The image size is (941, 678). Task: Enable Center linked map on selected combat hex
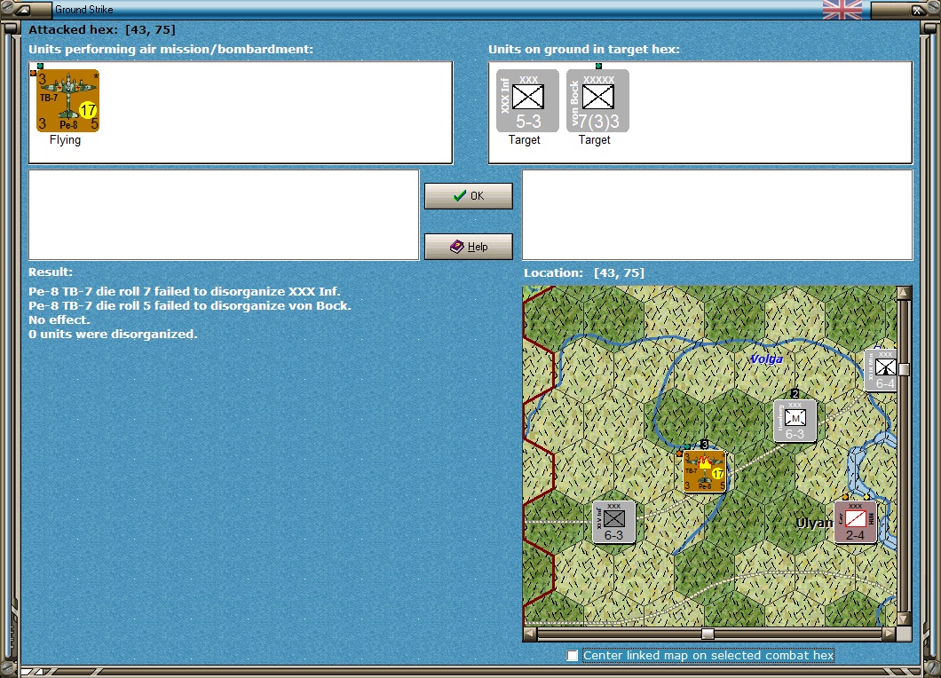pos(573,656)
